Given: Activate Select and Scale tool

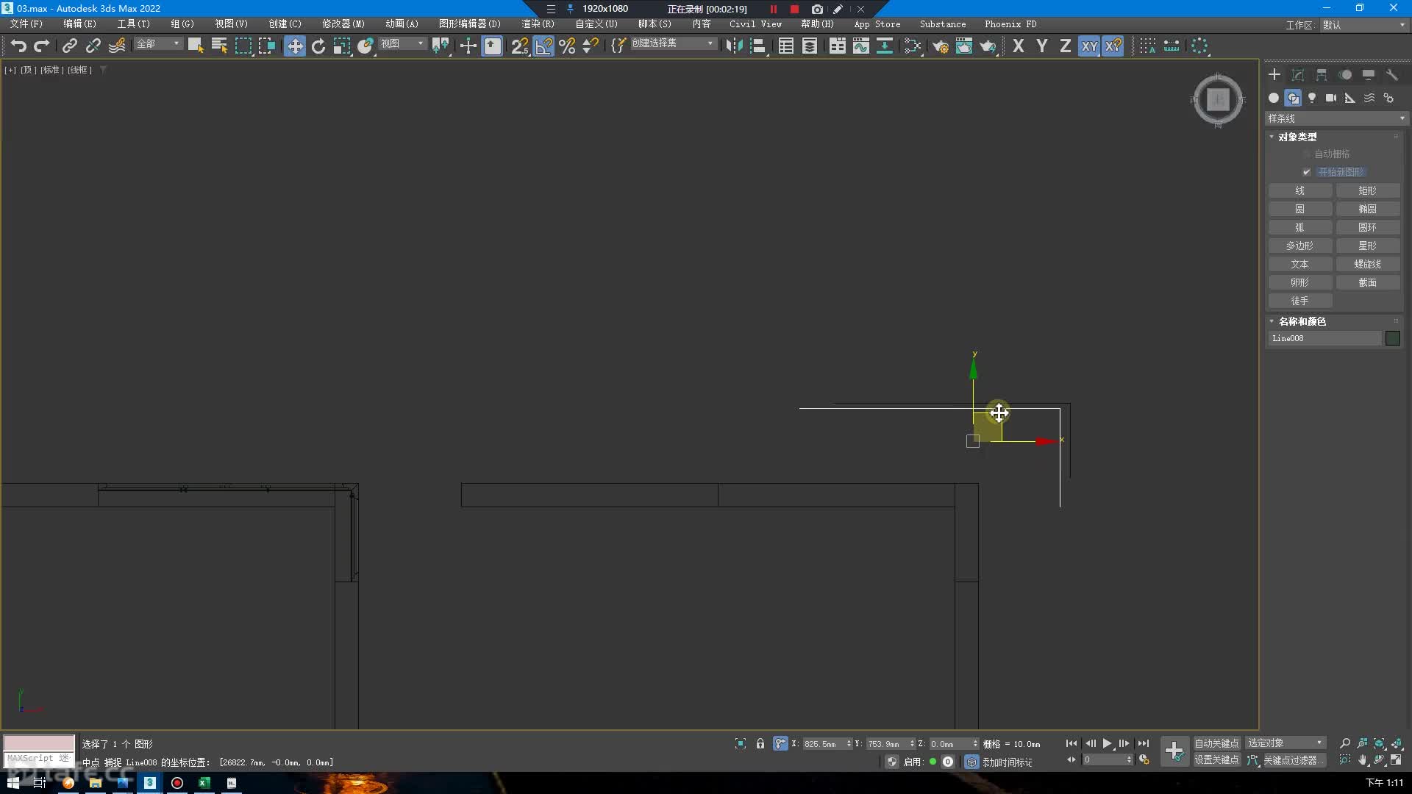Looking at the screenshot, I should (x=342, y=46).
